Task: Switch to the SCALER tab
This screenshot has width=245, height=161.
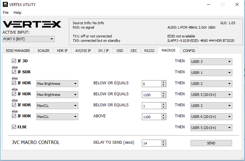Action: (43, 51)
